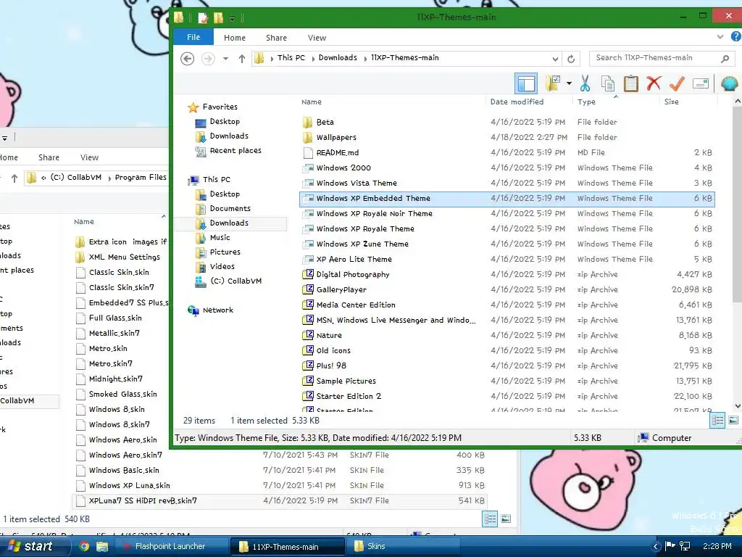742x557 pixels.
Task: Select the Windows 2000 theme file
Action: 507,168
